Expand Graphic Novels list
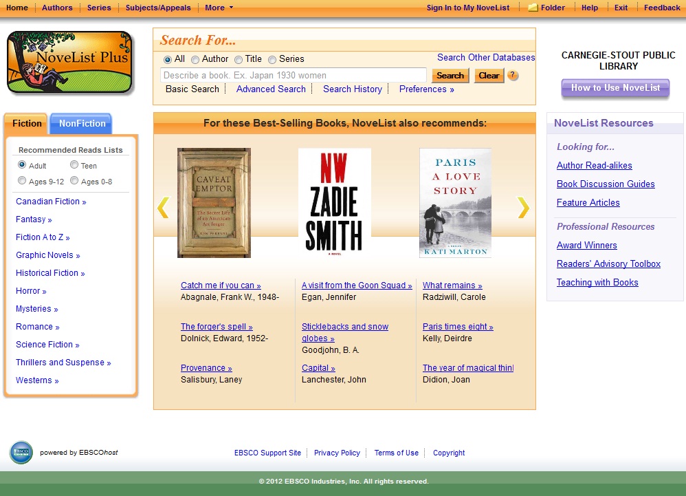 48,255
